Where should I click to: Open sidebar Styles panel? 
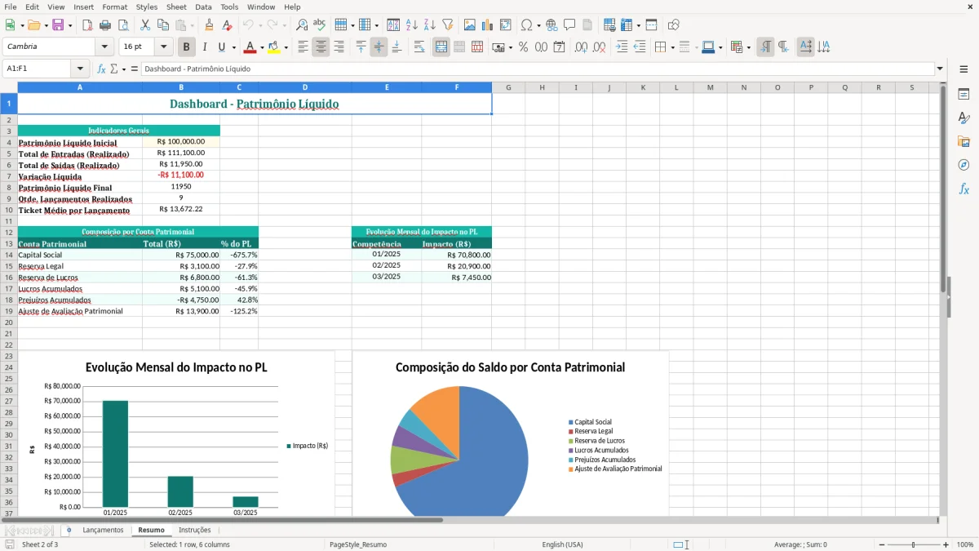coord(963,118)
